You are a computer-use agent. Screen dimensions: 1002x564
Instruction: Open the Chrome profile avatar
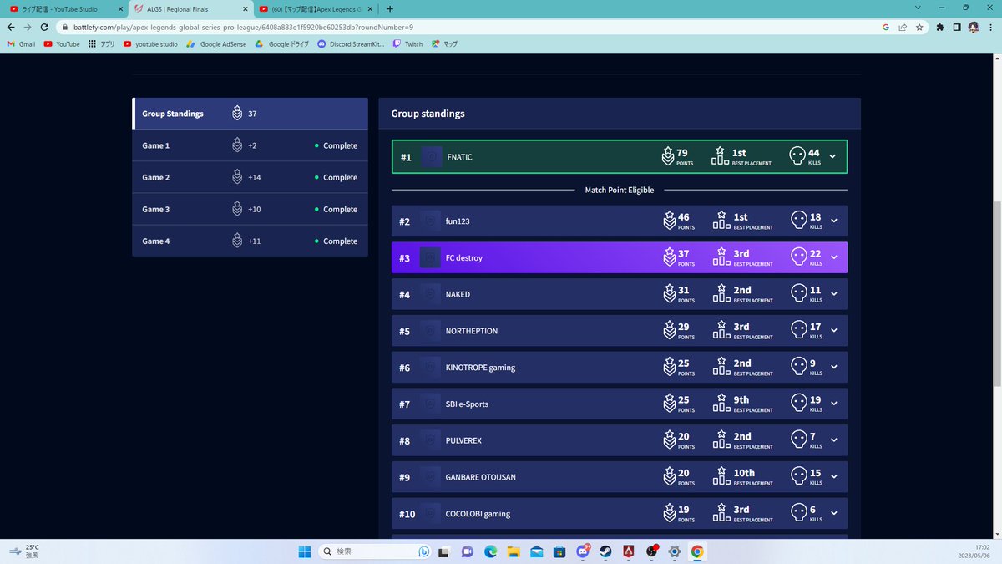974,27
